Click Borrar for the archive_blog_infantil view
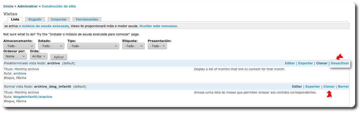Viewport: 361px width, 113px height. click(343, 87)
